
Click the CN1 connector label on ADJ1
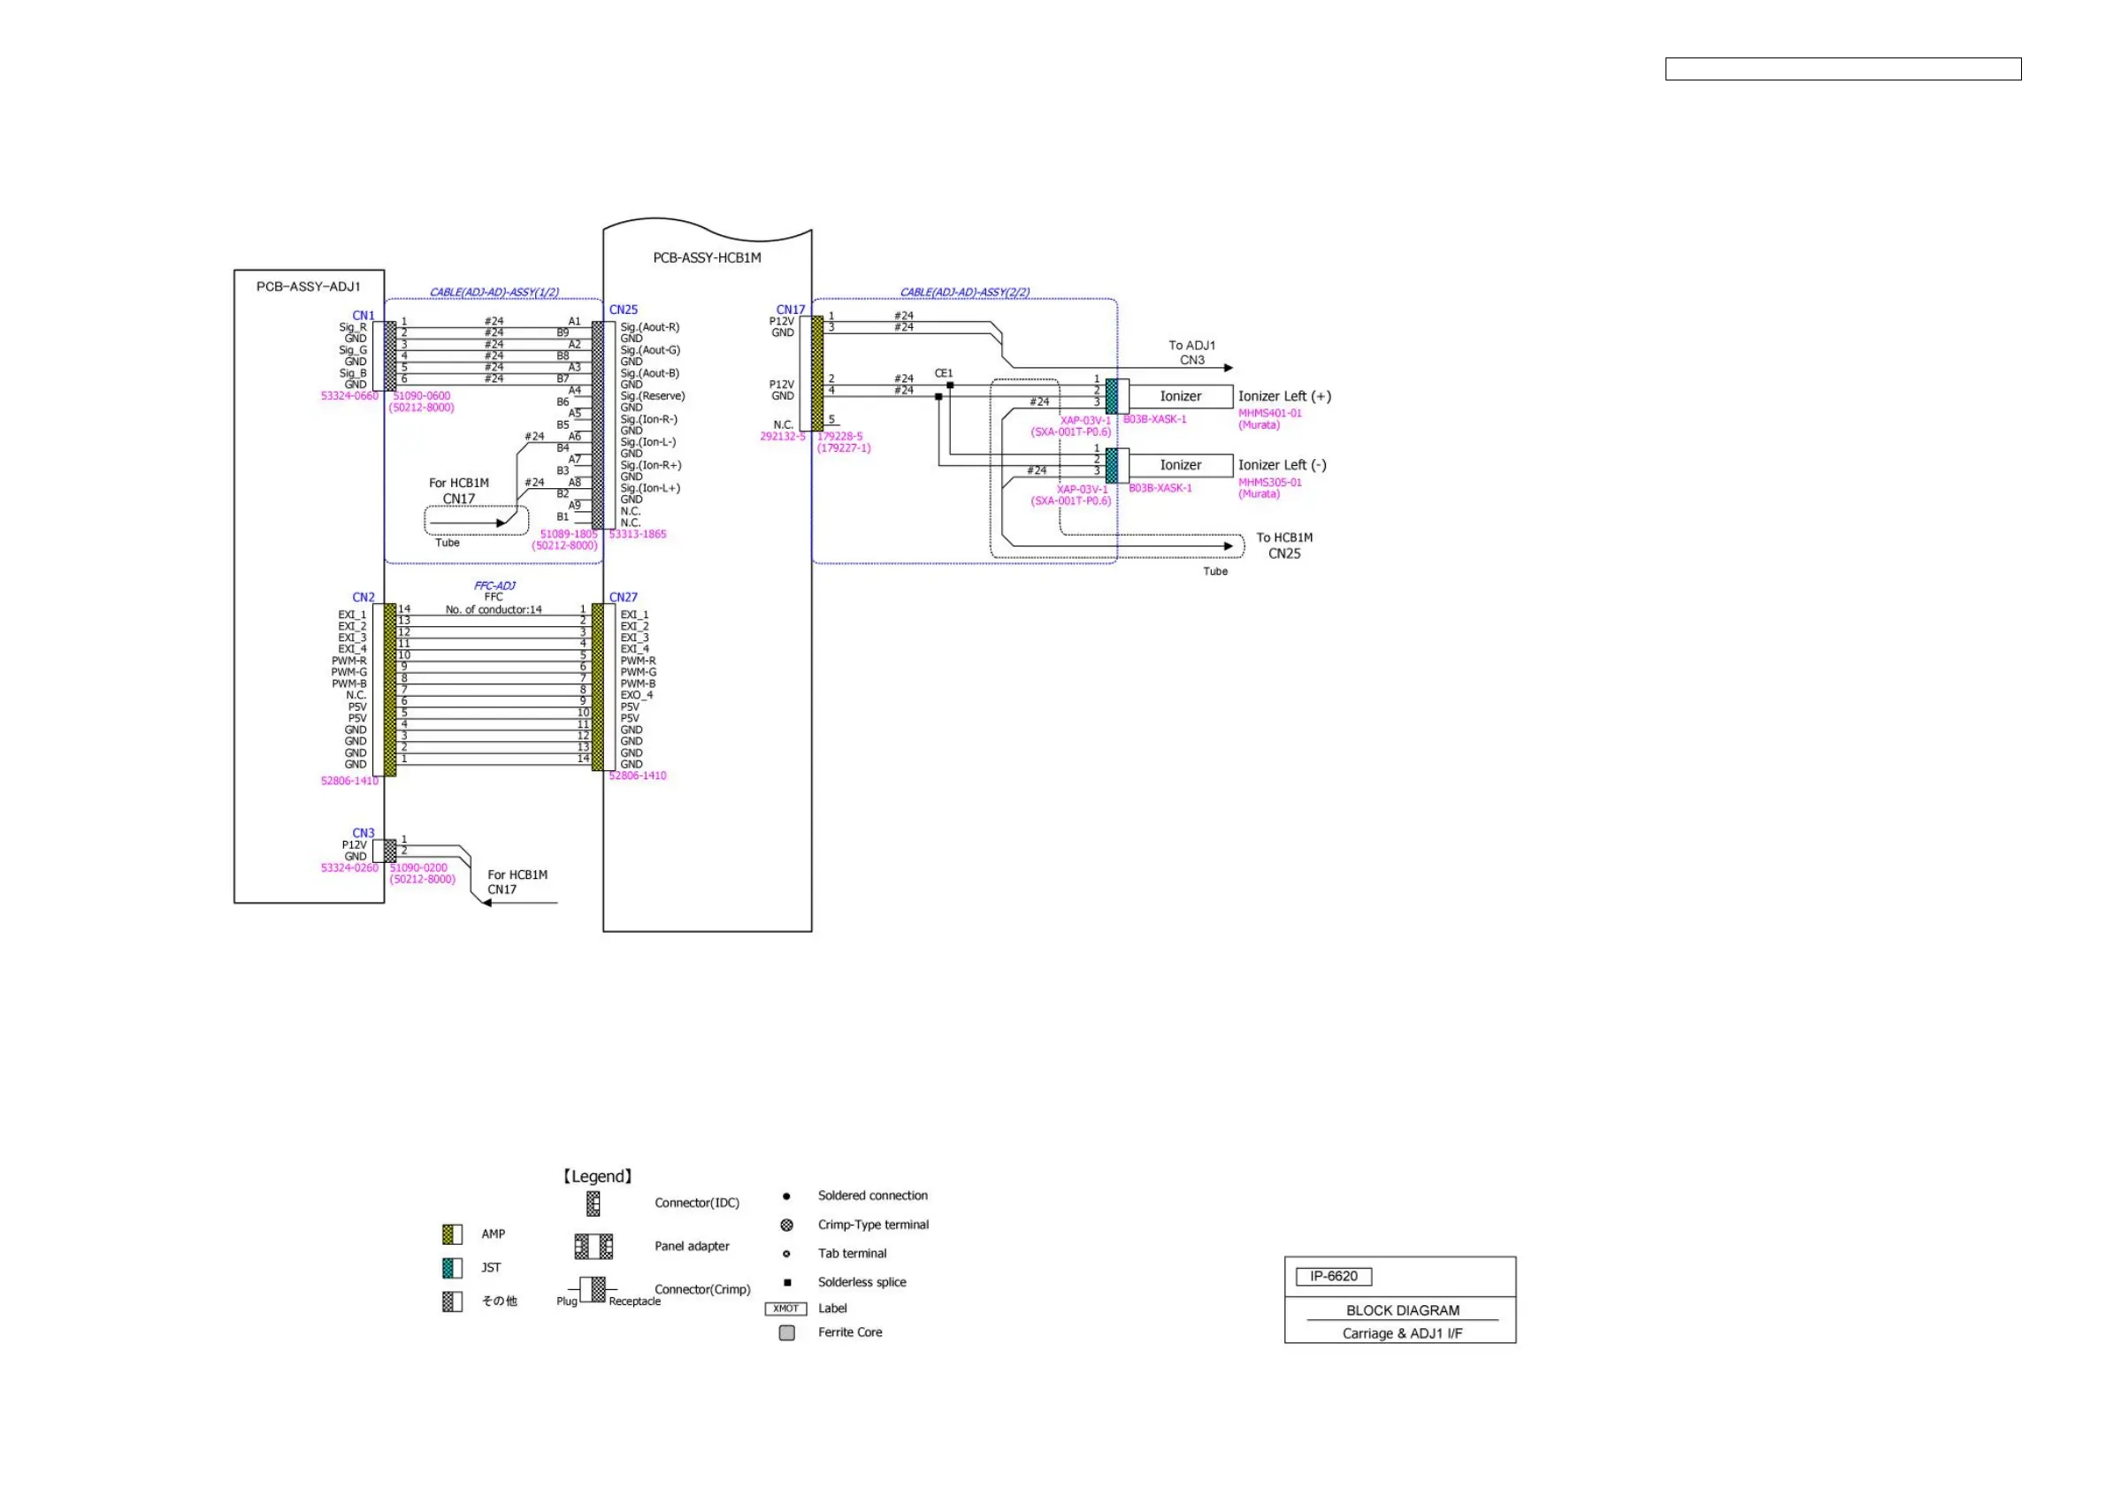point(364,316)
